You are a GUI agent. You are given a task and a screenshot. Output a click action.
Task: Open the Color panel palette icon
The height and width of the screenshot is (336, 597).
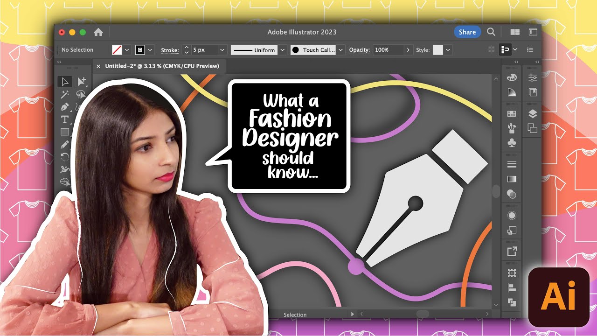pos(512,77)
